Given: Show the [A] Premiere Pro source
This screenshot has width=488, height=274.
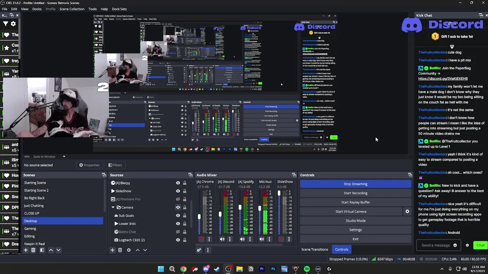Looking at the screenshot, I should [x=178, y=199].
